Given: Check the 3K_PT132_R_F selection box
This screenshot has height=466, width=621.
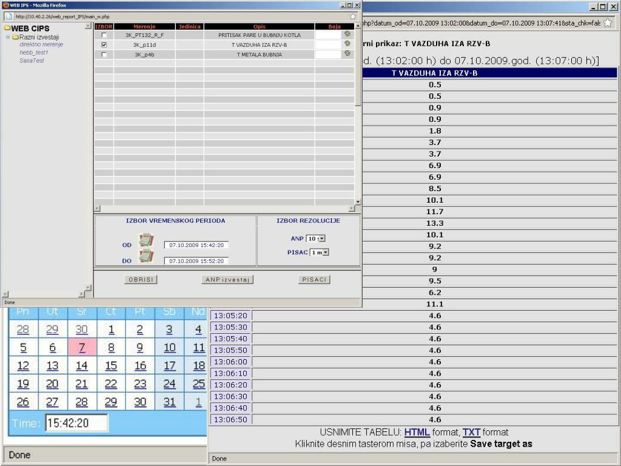Looking at the screenshot, I should (x=104, y=35).
